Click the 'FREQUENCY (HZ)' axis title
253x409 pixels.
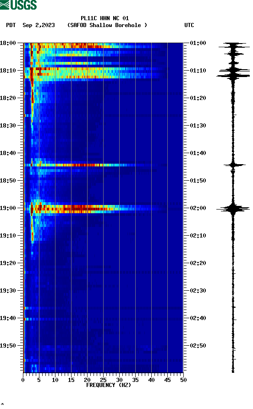109,385
